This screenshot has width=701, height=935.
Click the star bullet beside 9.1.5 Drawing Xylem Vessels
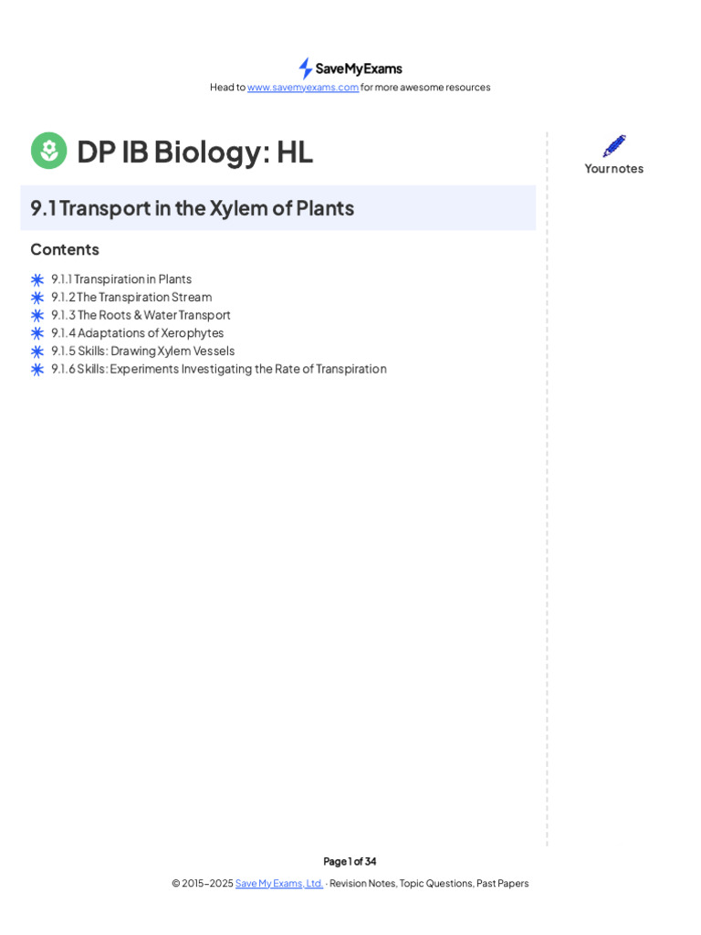click(x=37, y=352)
